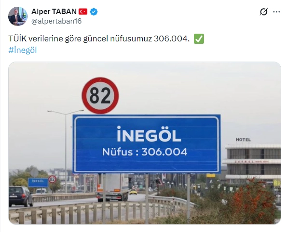Screen dimensions: 286x232
Task: Click the HOTEL lettering above the building
Action: click(x=244, y=140)
